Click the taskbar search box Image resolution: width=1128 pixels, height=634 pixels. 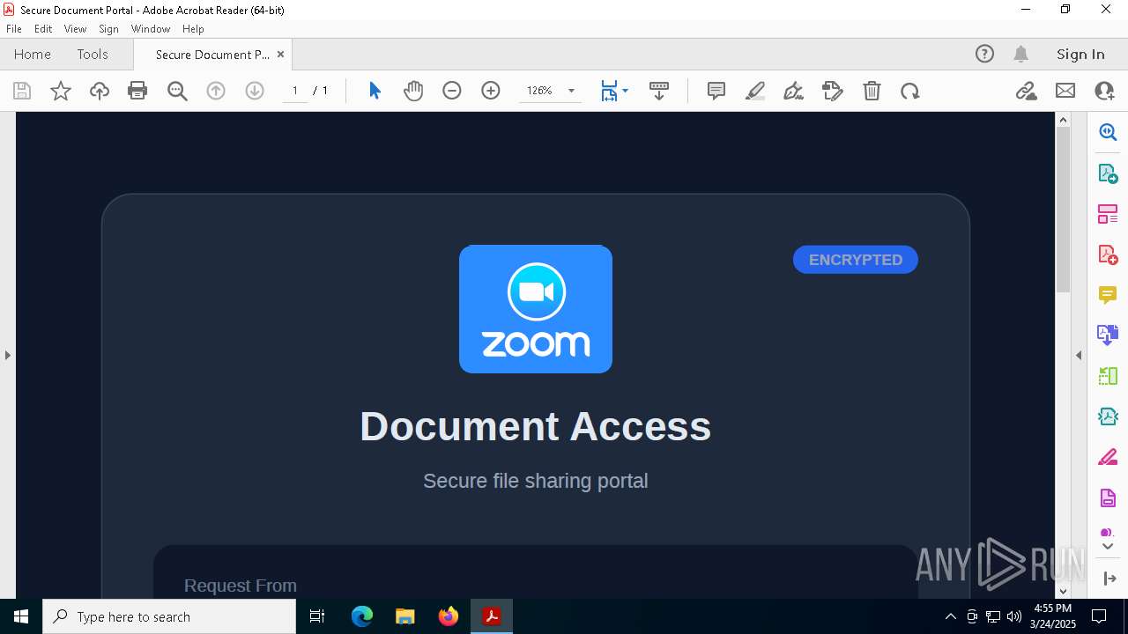(169, 616)
